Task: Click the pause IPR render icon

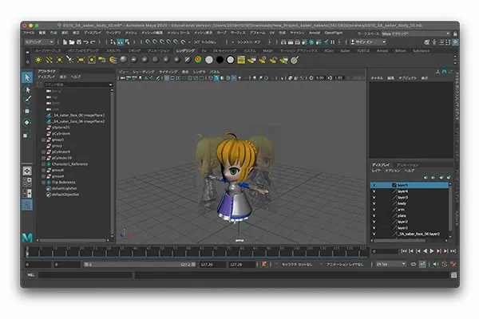Action: (333, 41)
